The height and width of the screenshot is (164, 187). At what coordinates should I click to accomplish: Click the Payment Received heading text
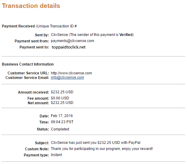point(18,26)
